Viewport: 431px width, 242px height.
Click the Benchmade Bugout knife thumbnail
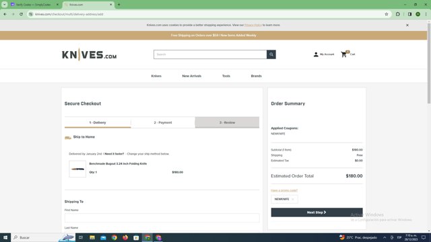(x=77, y=169)
